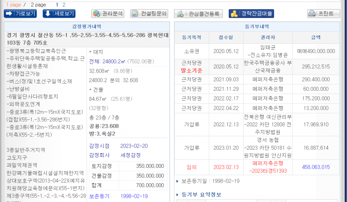Click the 등기부내역 panel header

pyautogui.click(x=257, y=26)
